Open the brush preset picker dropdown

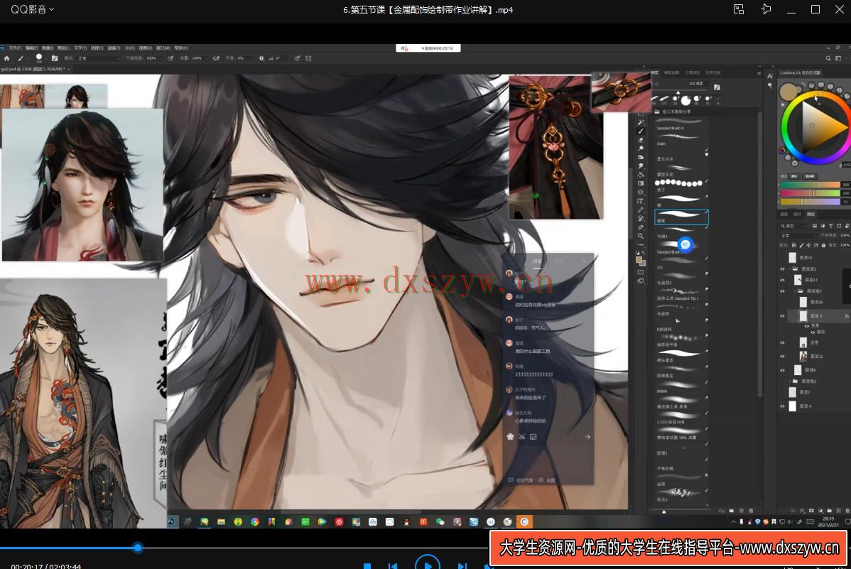coord(40,58)
